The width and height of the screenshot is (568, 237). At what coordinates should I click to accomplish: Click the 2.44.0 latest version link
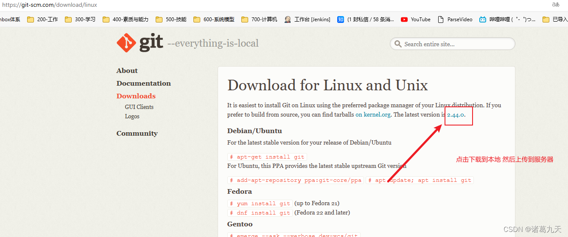(x=456, y=114)
